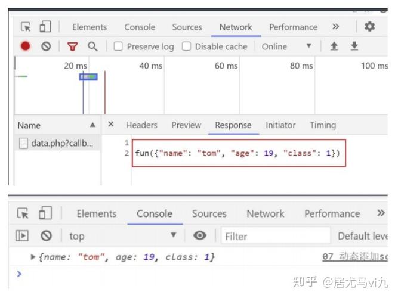Switch to Initiator tab of request
398x298 pixels.
pos(280,125)
